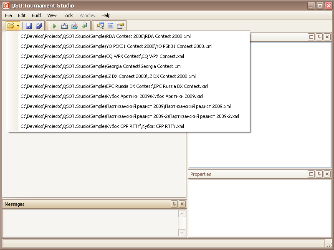The image size is (334, 250).
Task: Click the calendar grid toolbar icon
Action: (x=64, y=26)
